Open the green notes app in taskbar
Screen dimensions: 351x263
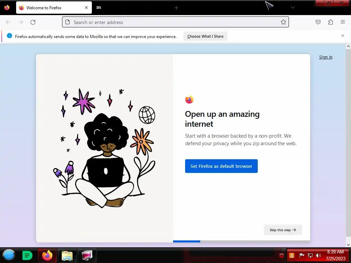pos(27,255)
